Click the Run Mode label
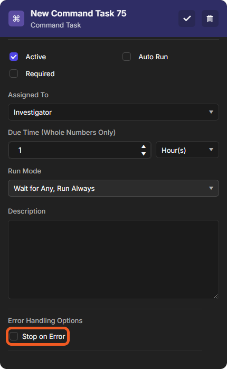The height and width of the screenshot is (369, 227). 24,171
